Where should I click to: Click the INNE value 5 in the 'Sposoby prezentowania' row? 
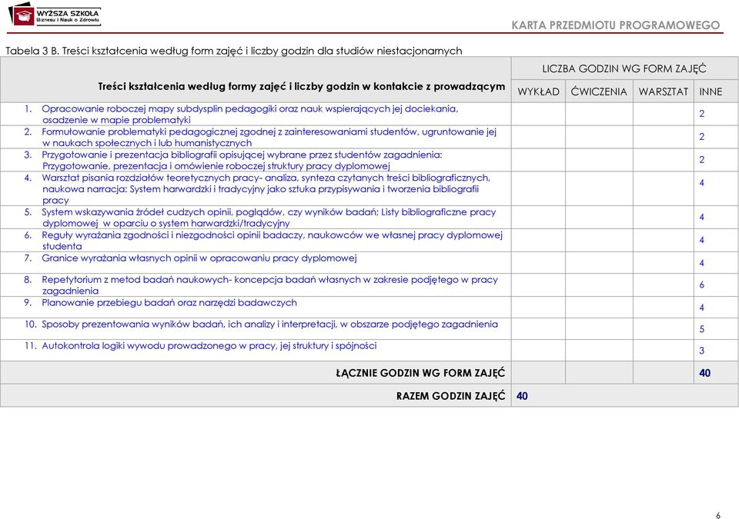point(702,329)
